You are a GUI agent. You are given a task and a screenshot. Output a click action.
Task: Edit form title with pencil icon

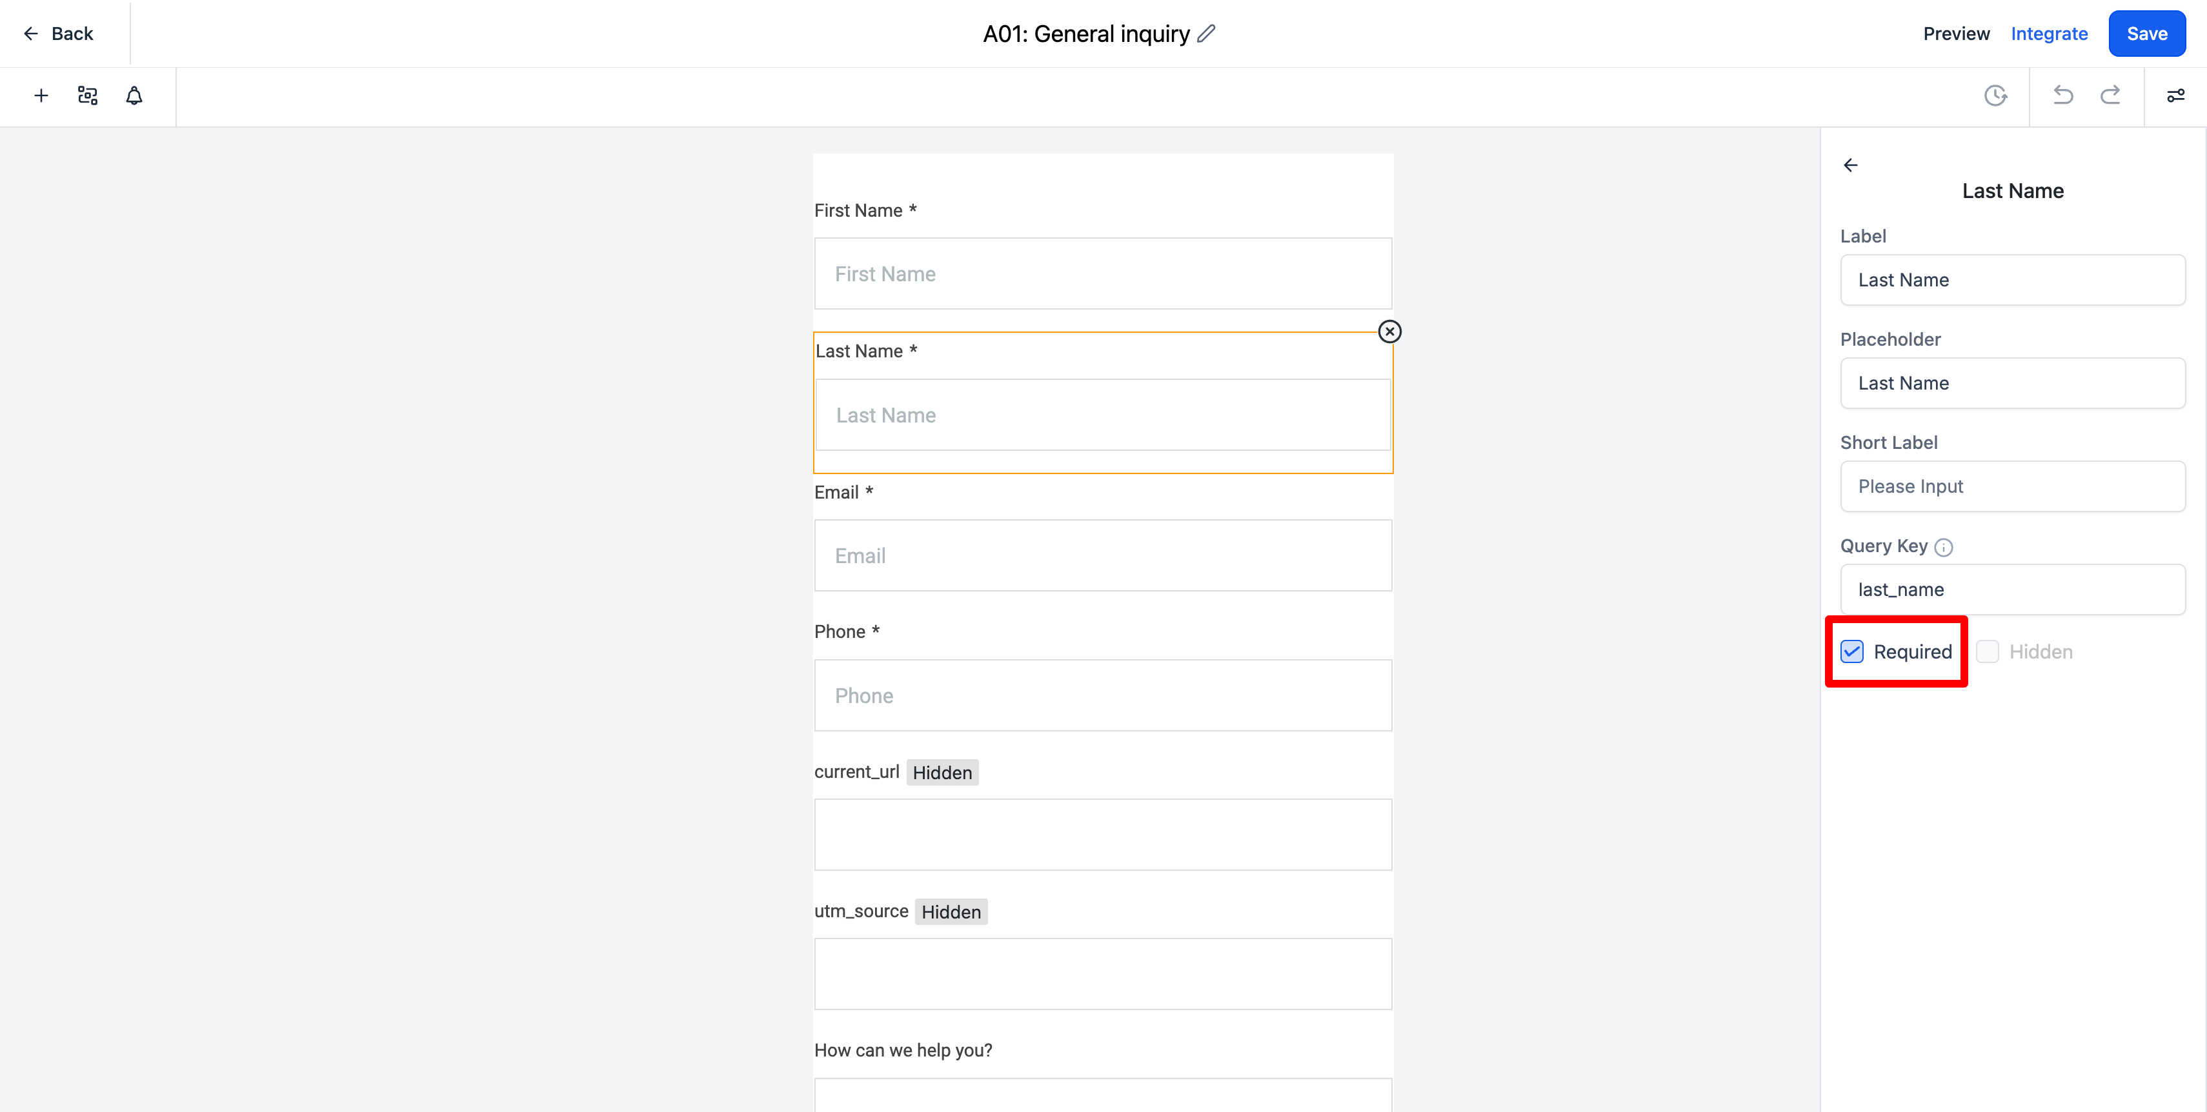point(1206,34)
